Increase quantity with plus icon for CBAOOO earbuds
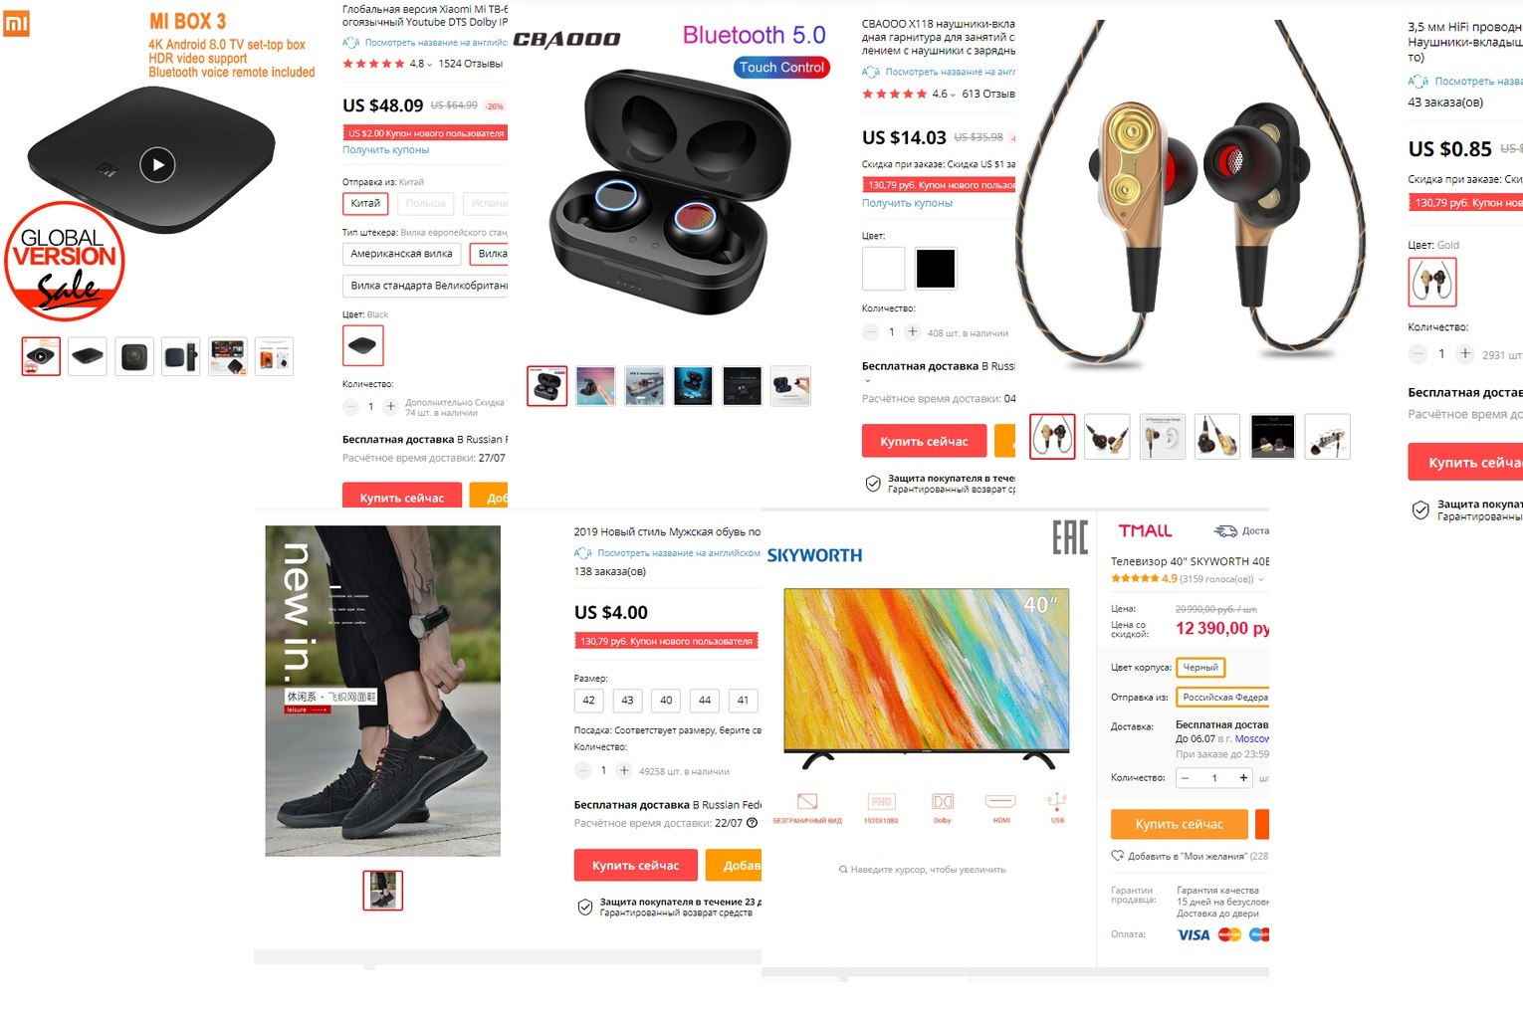Image resolution: width=1523 pixels, height=1015 pixels. (x=912, y=332)
